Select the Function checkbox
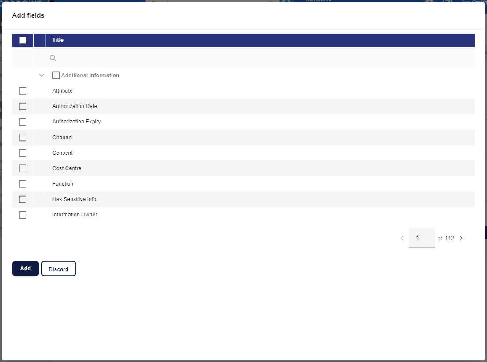The width and height of the screenshot is (487, 362). pos(22,184)
